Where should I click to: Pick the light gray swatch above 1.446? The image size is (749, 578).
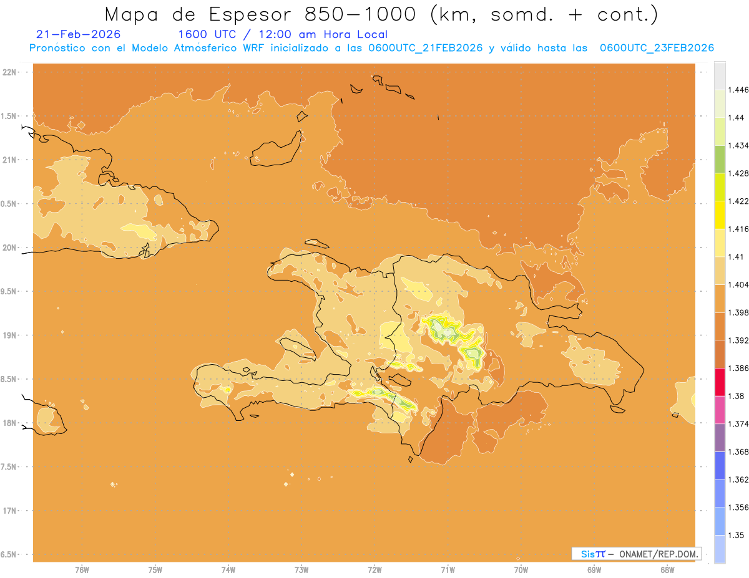click(x=720, y=75)
